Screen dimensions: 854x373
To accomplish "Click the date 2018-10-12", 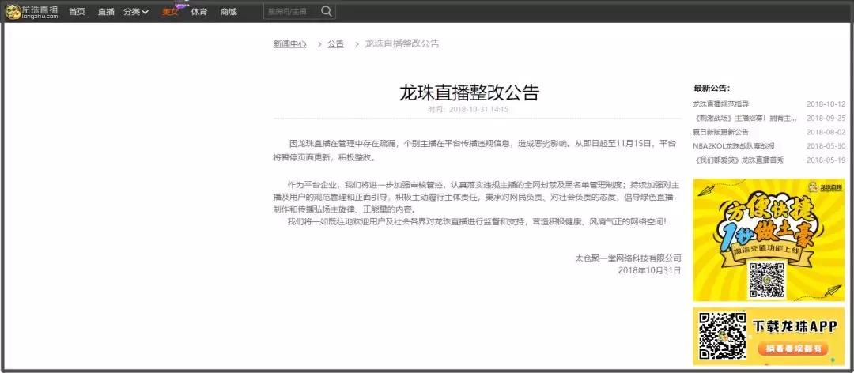I will (x=826, y=104).
